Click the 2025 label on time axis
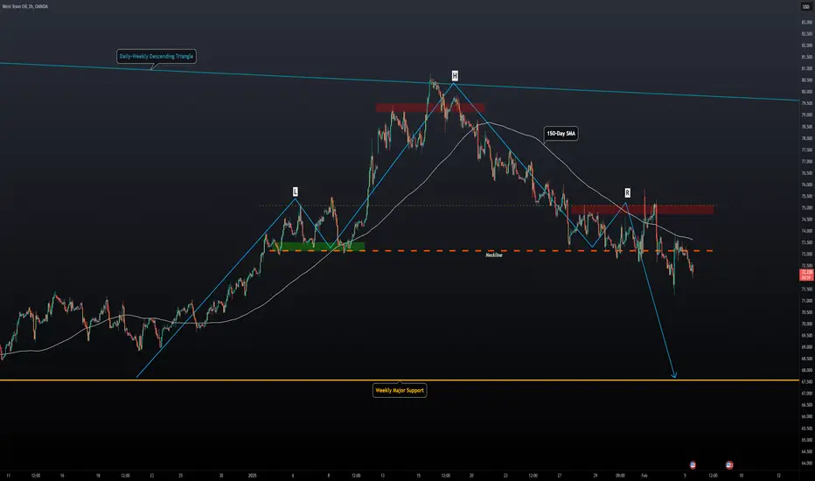Screen dimensions: 815x481 tap(252, 475)
